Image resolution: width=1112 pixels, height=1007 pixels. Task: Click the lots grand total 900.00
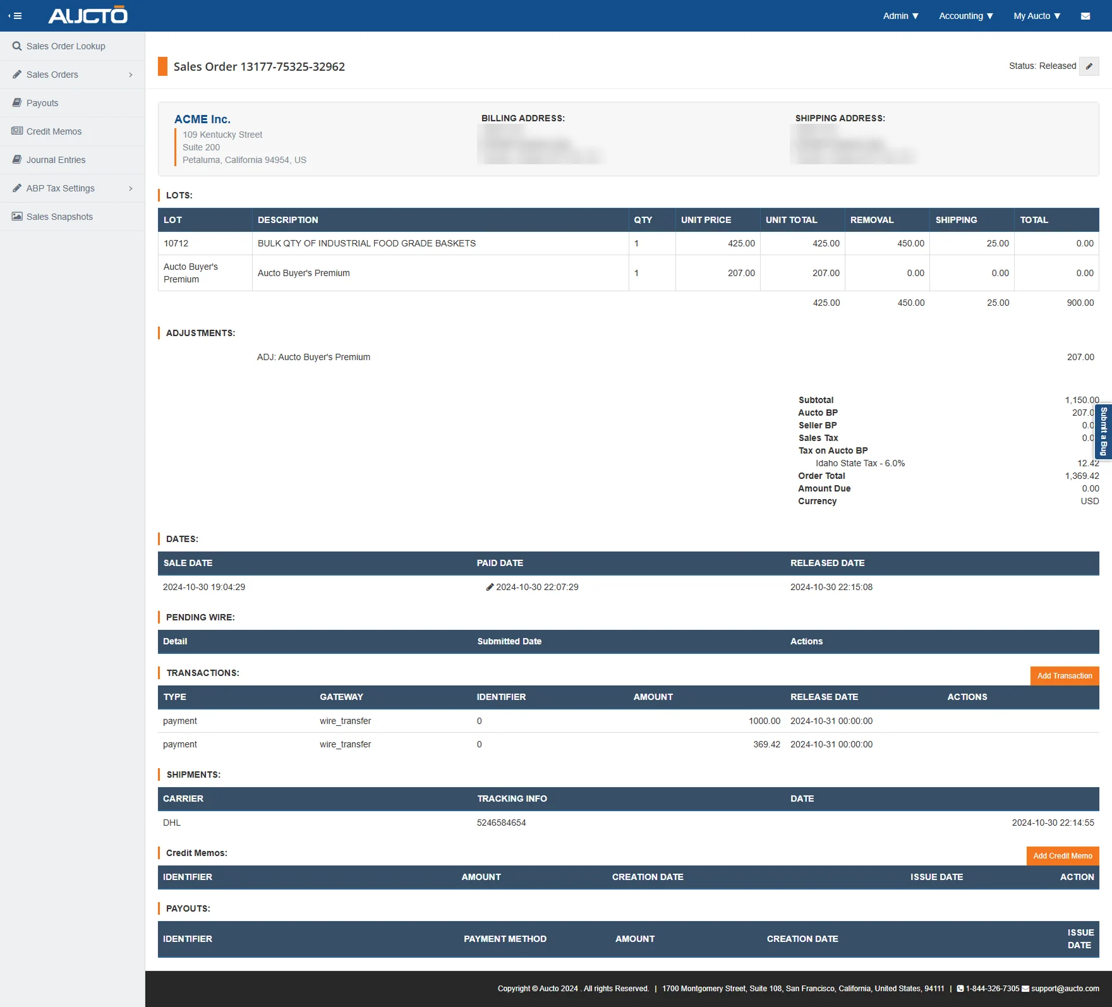tap(1080, 303)
